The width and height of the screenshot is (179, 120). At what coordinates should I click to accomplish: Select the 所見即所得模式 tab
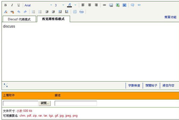pyautogui.click(x=53, y=19)
